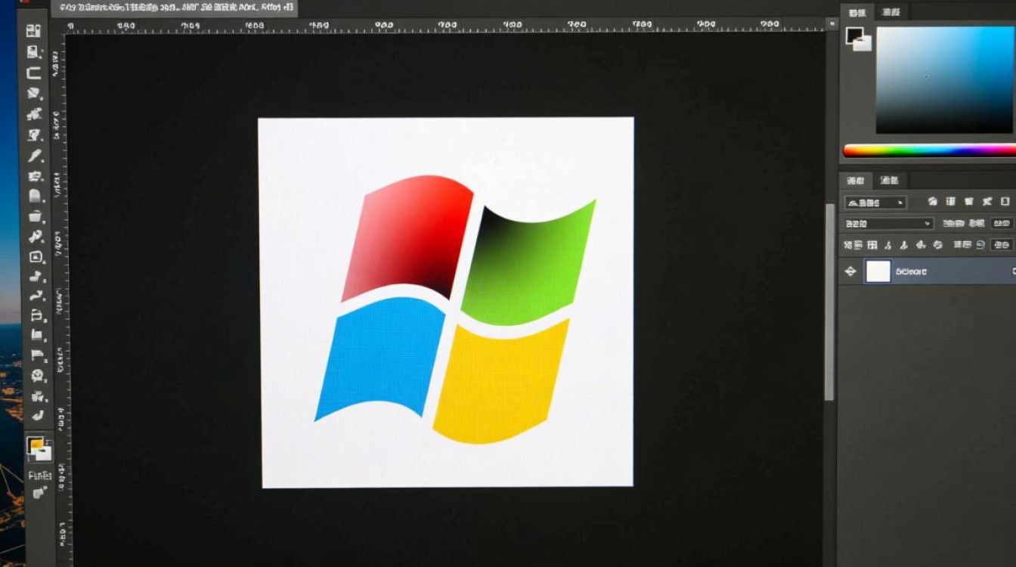Image resolution: width=1016 pixels, height=567 pixels.
Task: Click the rainbow hue spectrum bar
Action: [928, 150]
